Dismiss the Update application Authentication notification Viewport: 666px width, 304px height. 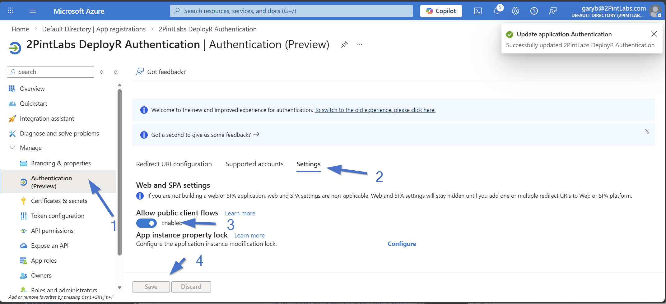point(654,34)
